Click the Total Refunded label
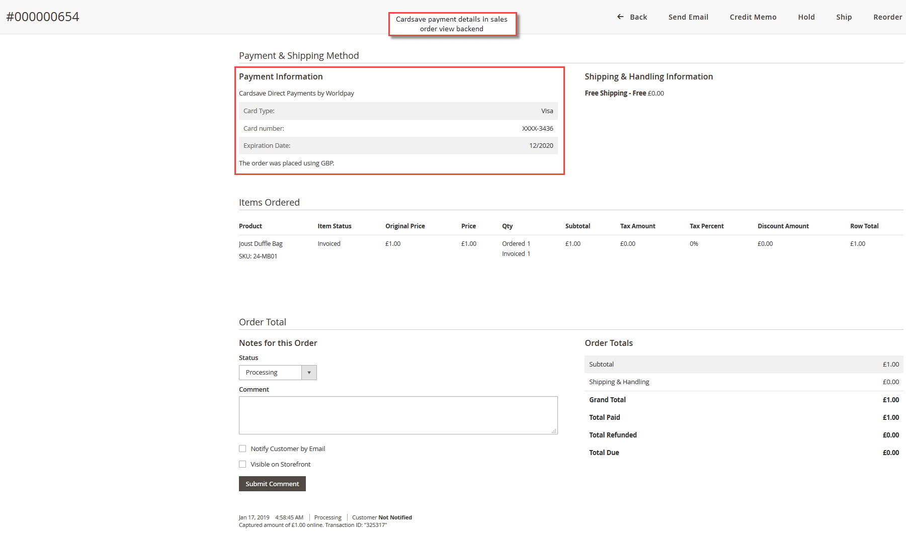Image resolution: width=906 pixels, height=533 pixels. coord(613,435)
